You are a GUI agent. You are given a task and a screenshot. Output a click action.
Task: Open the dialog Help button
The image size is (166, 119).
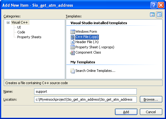tap(154, 5)
